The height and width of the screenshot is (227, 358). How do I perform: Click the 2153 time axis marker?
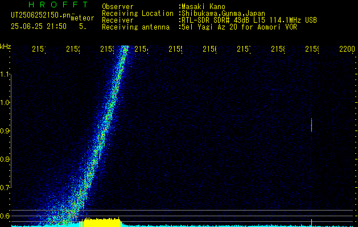coord(108,49)
